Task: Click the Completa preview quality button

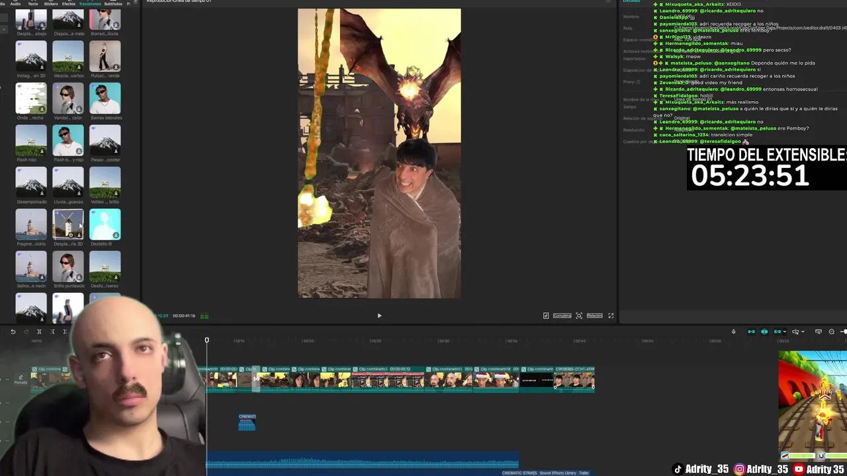Action: [x=562, y=316]
